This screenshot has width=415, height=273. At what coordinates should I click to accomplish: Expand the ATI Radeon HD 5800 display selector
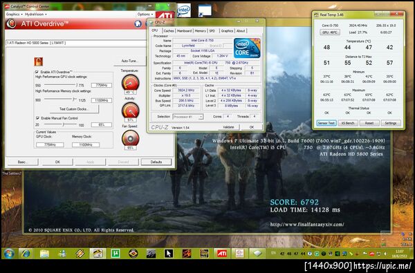(x=76, y=43)
